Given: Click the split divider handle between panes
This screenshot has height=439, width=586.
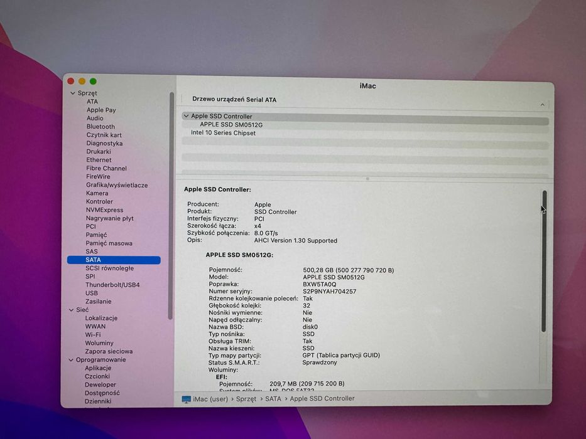Looking at the screenshot, I should coord(367,179).
